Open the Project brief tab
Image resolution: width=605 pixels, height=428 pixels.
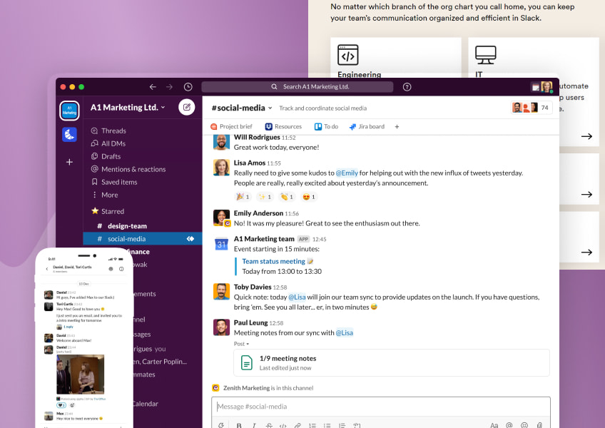[231, 126]
